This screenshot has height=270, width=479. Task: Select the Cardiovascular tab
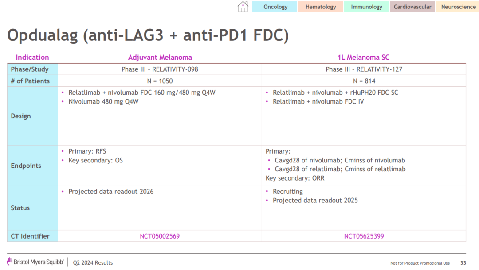[412, 7]
